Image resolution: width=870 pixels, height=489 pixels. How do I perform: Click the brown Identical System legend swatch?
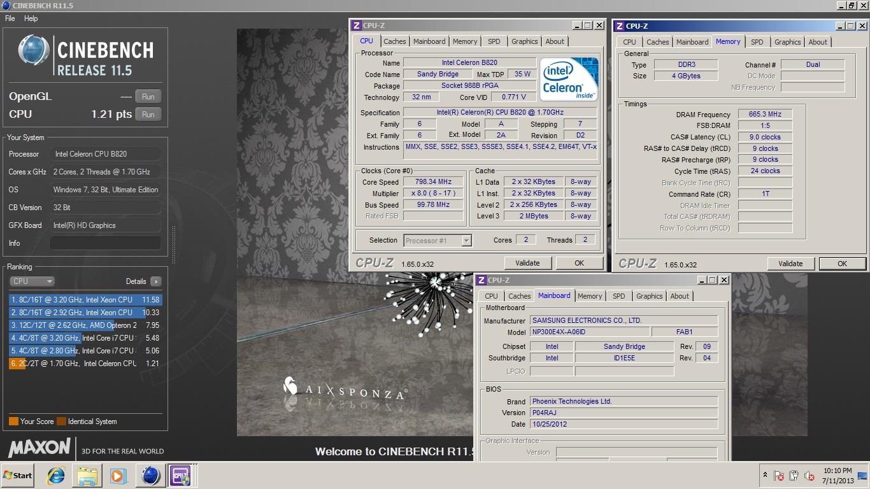(61, 422)
